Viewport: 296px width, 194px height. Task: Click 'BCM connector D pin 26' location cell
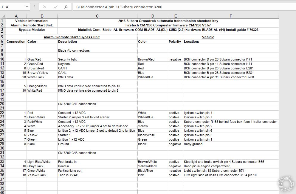coord(231,59)
